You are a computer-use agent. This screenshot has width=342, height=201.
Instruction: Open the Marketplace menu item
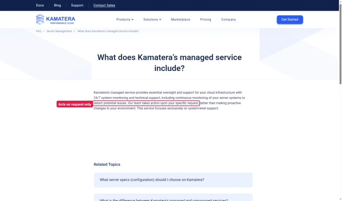[x=180, y=19]
